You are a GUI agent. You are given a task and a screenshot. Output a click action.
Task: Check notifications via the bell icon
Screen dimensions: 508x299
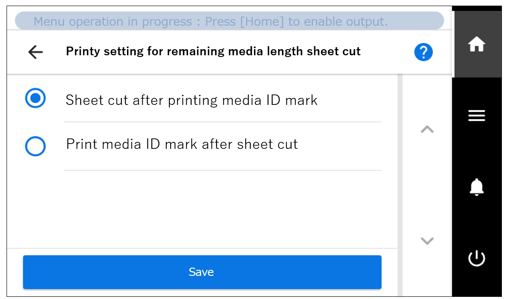477,186
